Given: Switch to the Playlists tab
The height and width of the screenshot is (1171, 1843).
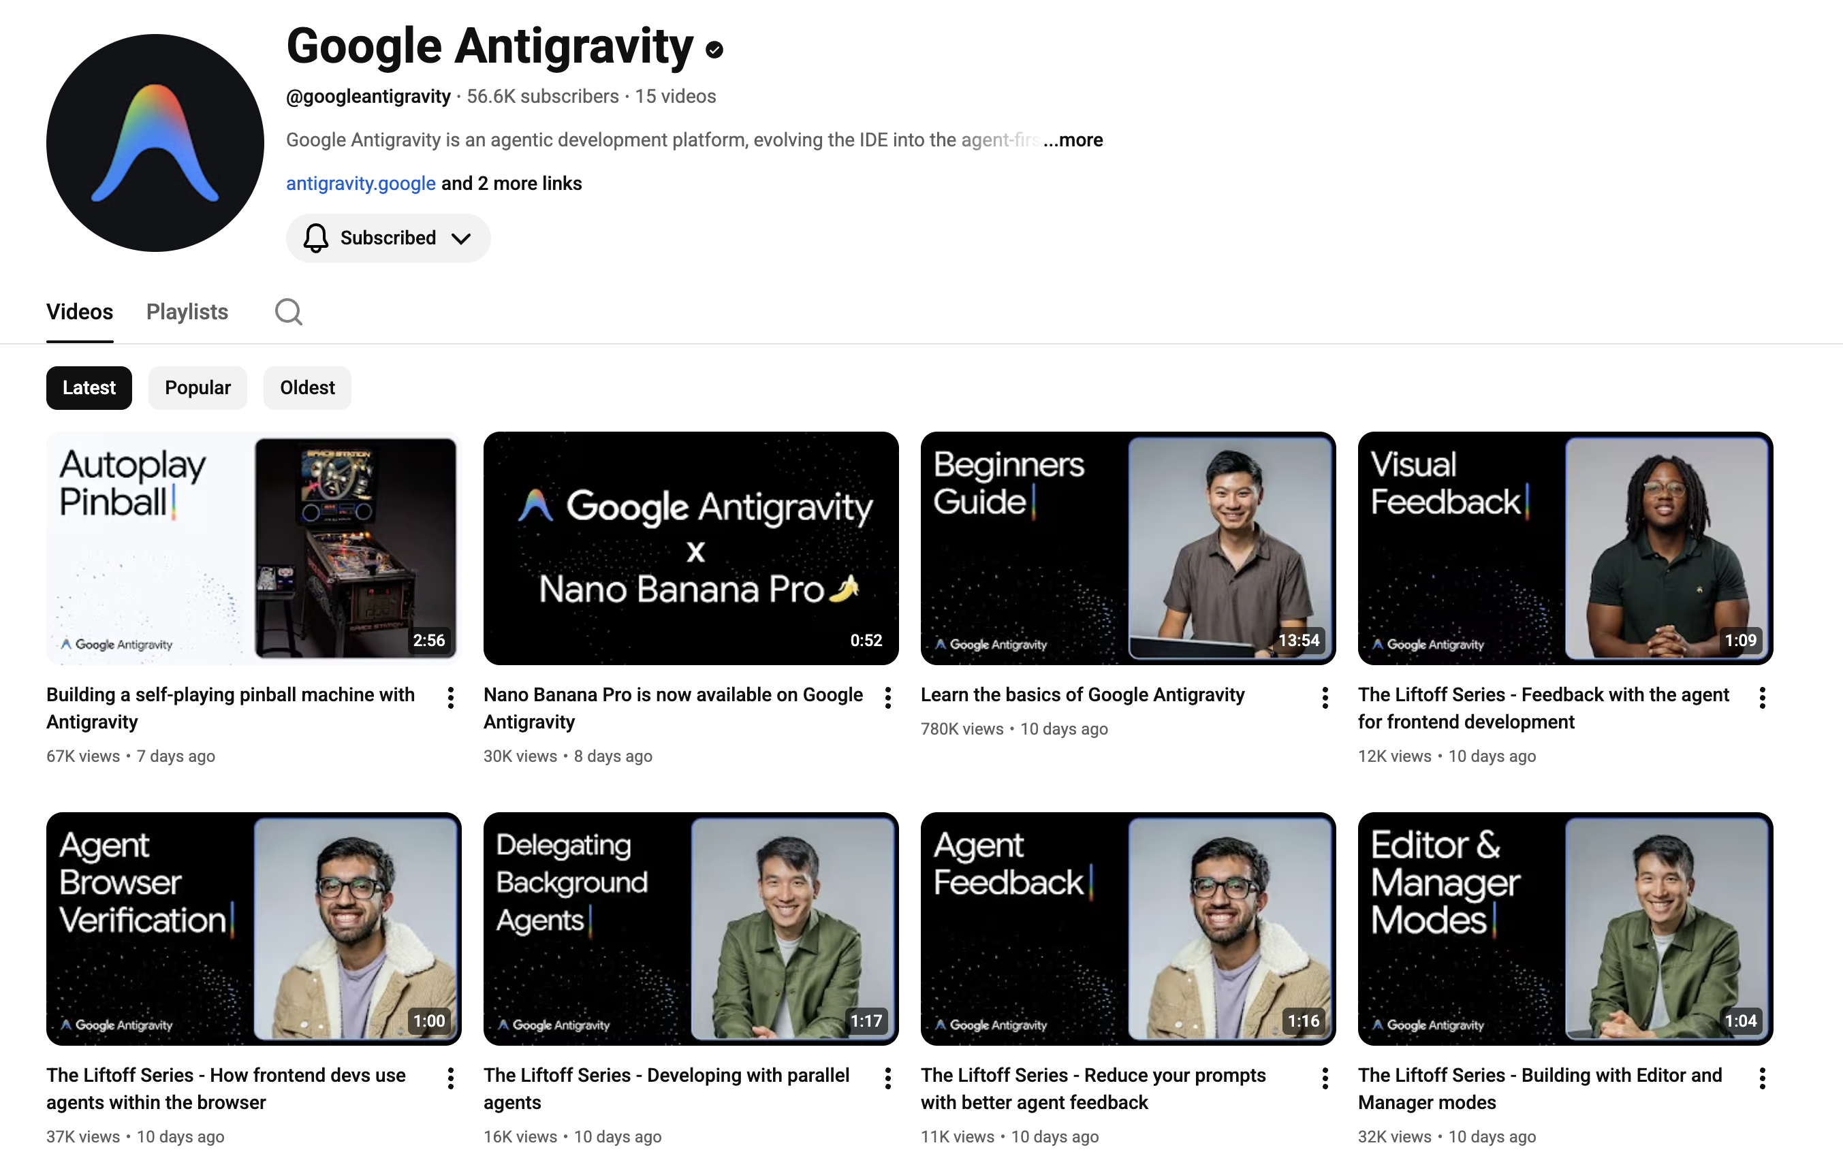Looking at the screenshot, I should pos(187,312).
